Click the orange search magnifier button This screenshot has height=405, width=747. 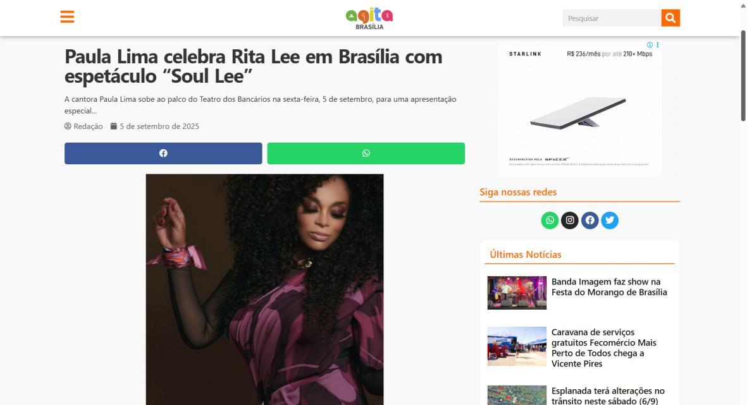tap(670, 18)
